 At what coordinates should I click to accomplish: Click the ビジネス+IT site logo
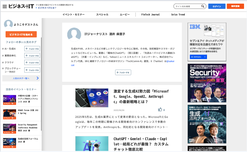point(21,6)
